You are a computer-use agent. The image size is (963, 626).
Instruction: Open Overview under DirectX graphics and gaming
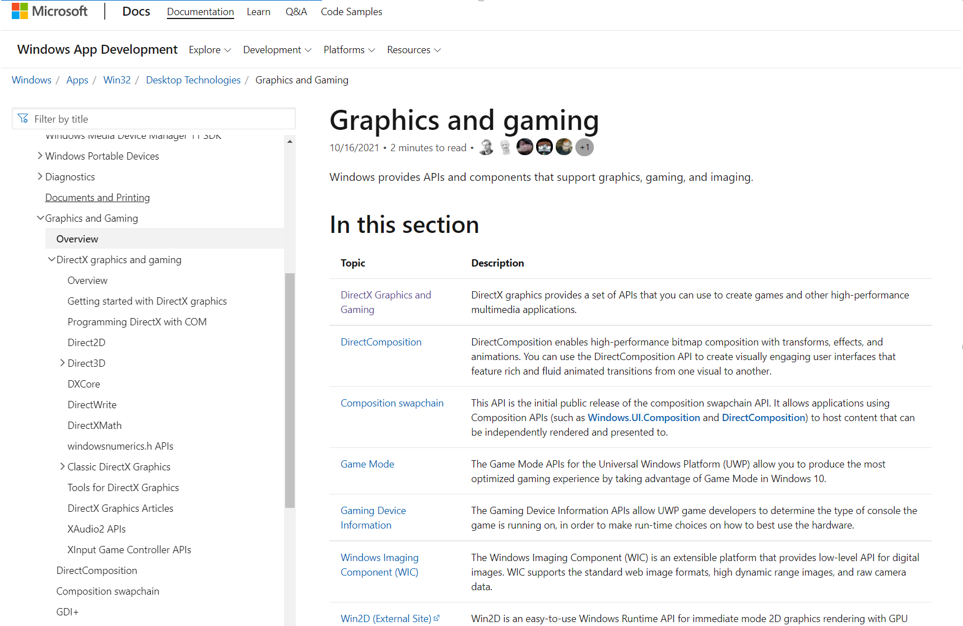87,280
